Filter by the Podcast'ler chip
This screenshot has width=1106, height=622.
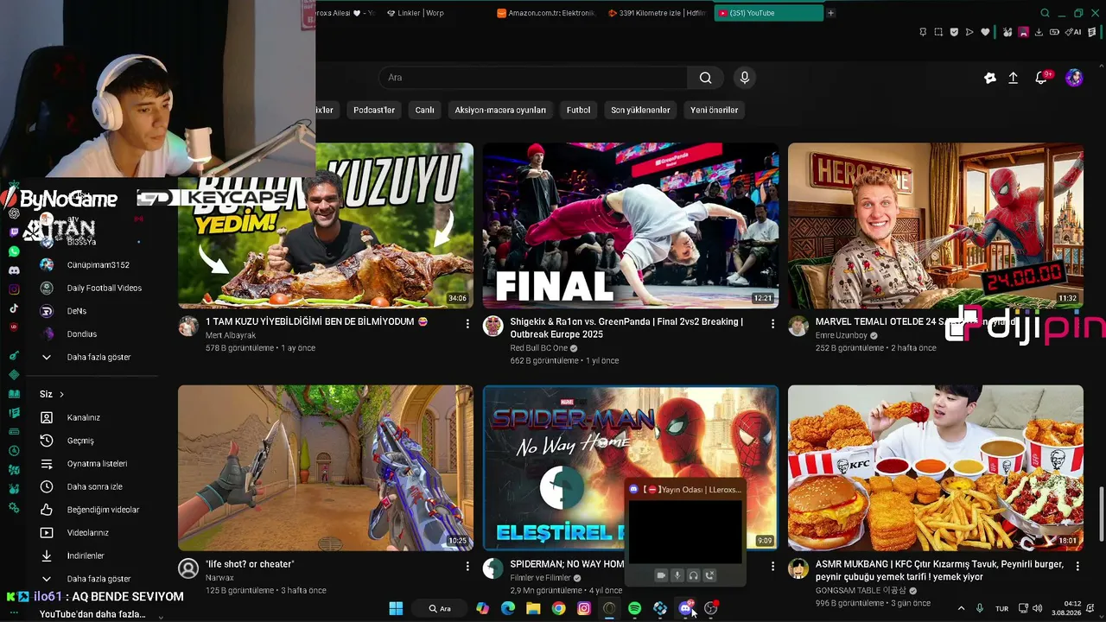point(374,110)
